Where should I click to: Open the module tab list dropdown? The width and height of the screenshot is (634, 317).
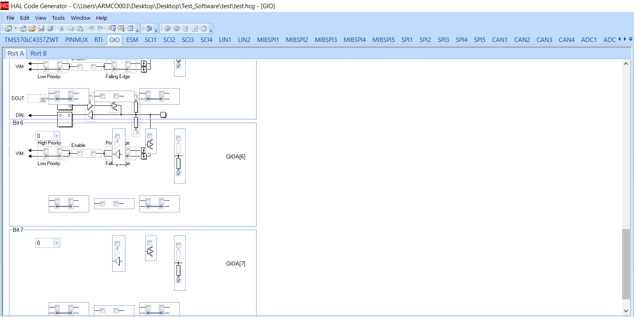coord(630,40)
